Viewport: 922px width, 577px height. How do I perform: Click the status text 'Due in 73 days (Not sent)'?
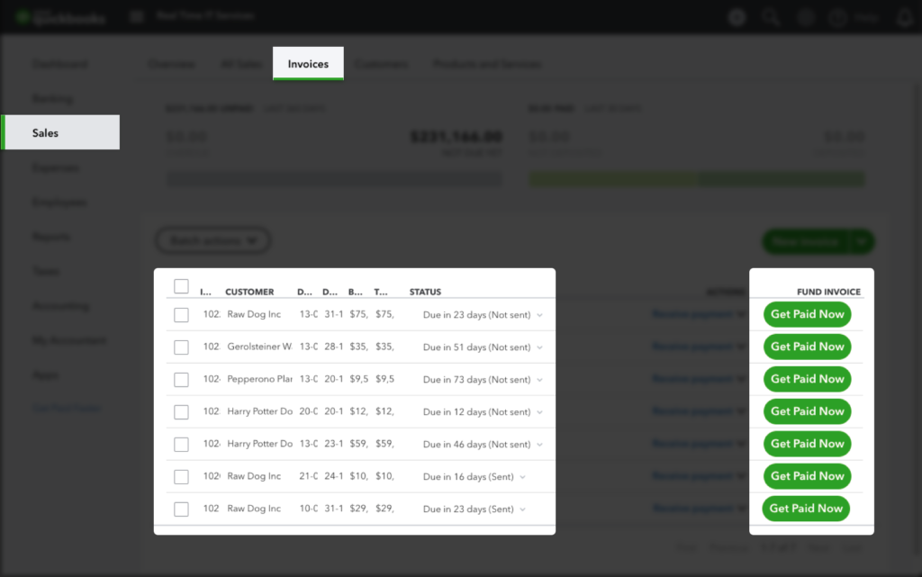pyautogui.click(x=476, y=380)
